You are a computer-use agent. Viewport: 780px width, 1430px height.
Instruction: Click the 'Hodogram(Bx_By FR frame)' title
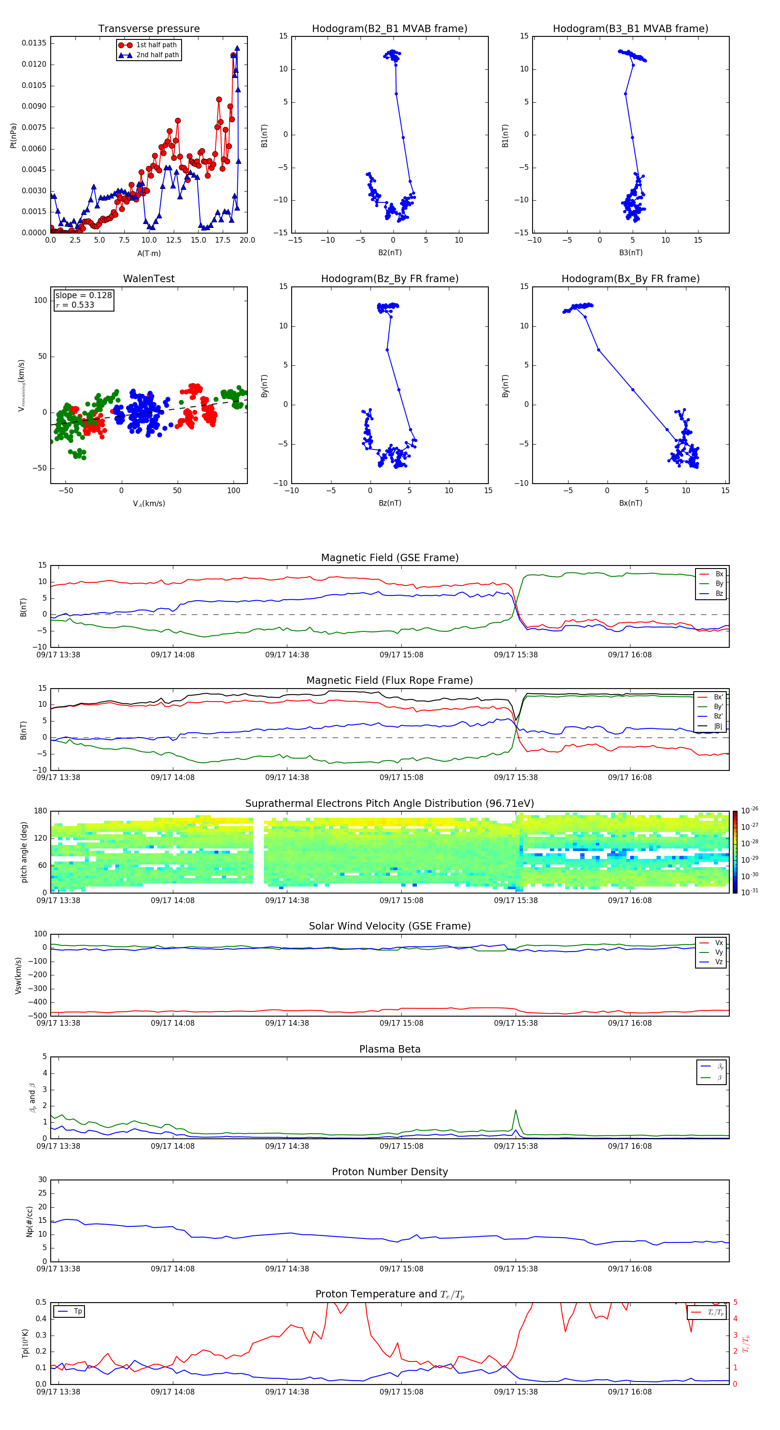pos(630,279)
